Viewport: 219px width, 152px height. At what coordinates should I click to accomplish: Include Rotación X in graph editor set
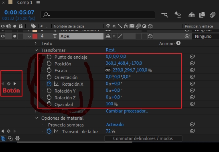point(56,84)
